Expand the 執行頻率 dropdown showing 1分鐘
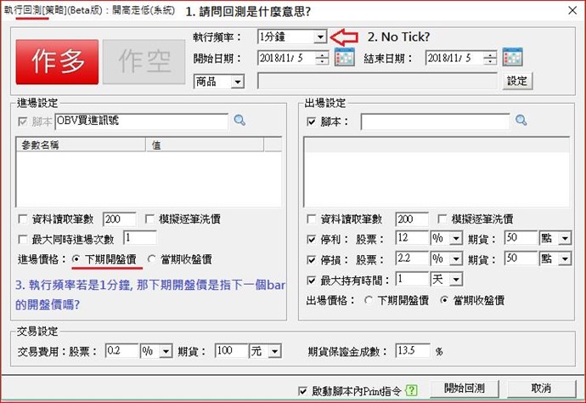Image resolution: width=586 pixels, height=403 pixels. point(319,37)
